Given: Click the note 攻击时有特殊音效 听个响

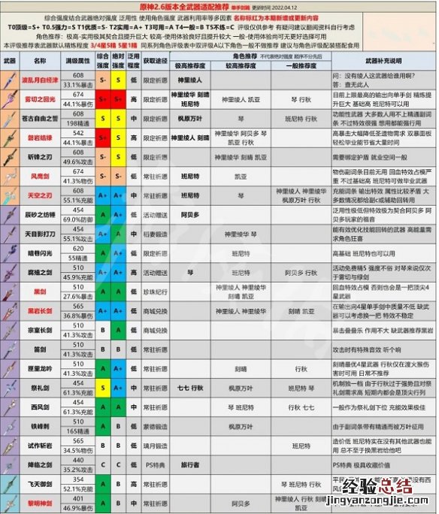Looking at the screenshot, I should point(367,349).
